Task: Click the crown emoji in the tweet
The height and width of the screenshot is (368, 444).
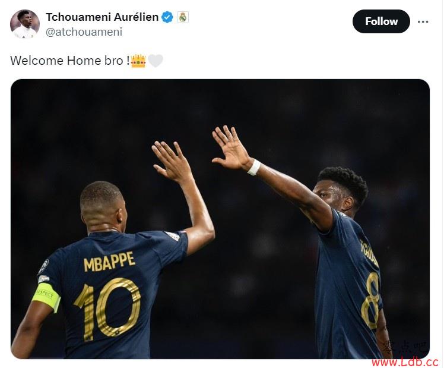Action: pos(138,61)
